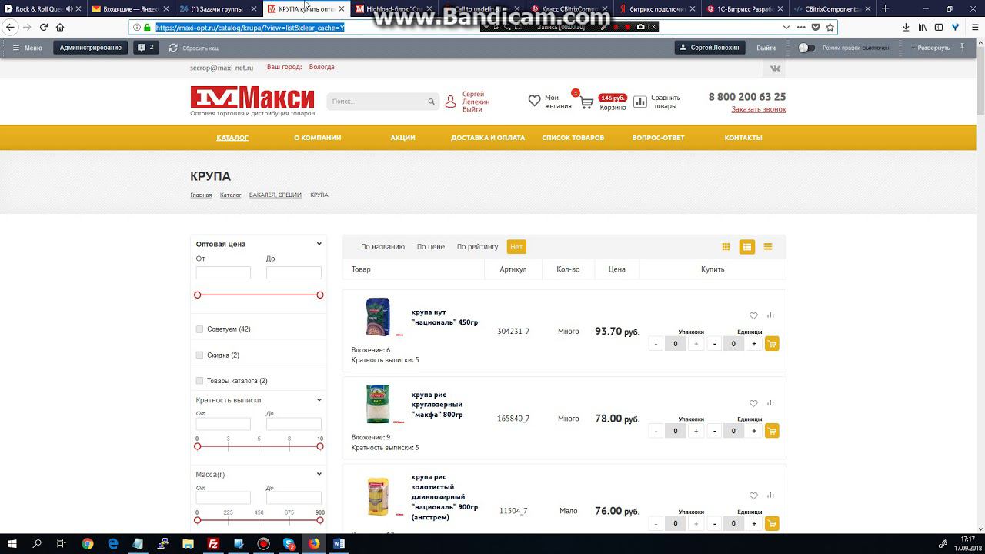Click the Оптовая цена От input field
Image resolution: width=985 pixels, height=554 pixels.
point(223,272)
